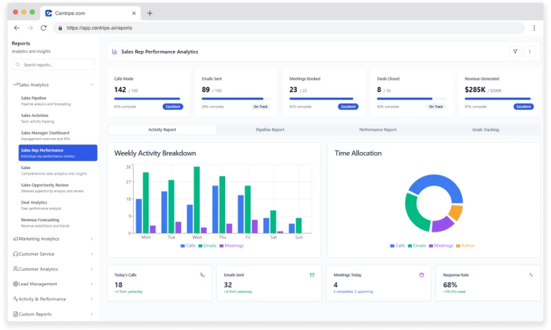The width and height of the screenshot is (551, 330).
Task: Click the padlock icon in the address bar
Action: (60, 27)
